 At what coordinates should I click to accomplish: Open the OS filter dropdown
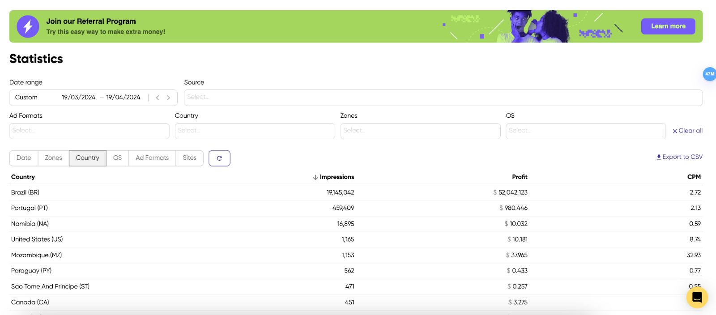pos(585,131)
